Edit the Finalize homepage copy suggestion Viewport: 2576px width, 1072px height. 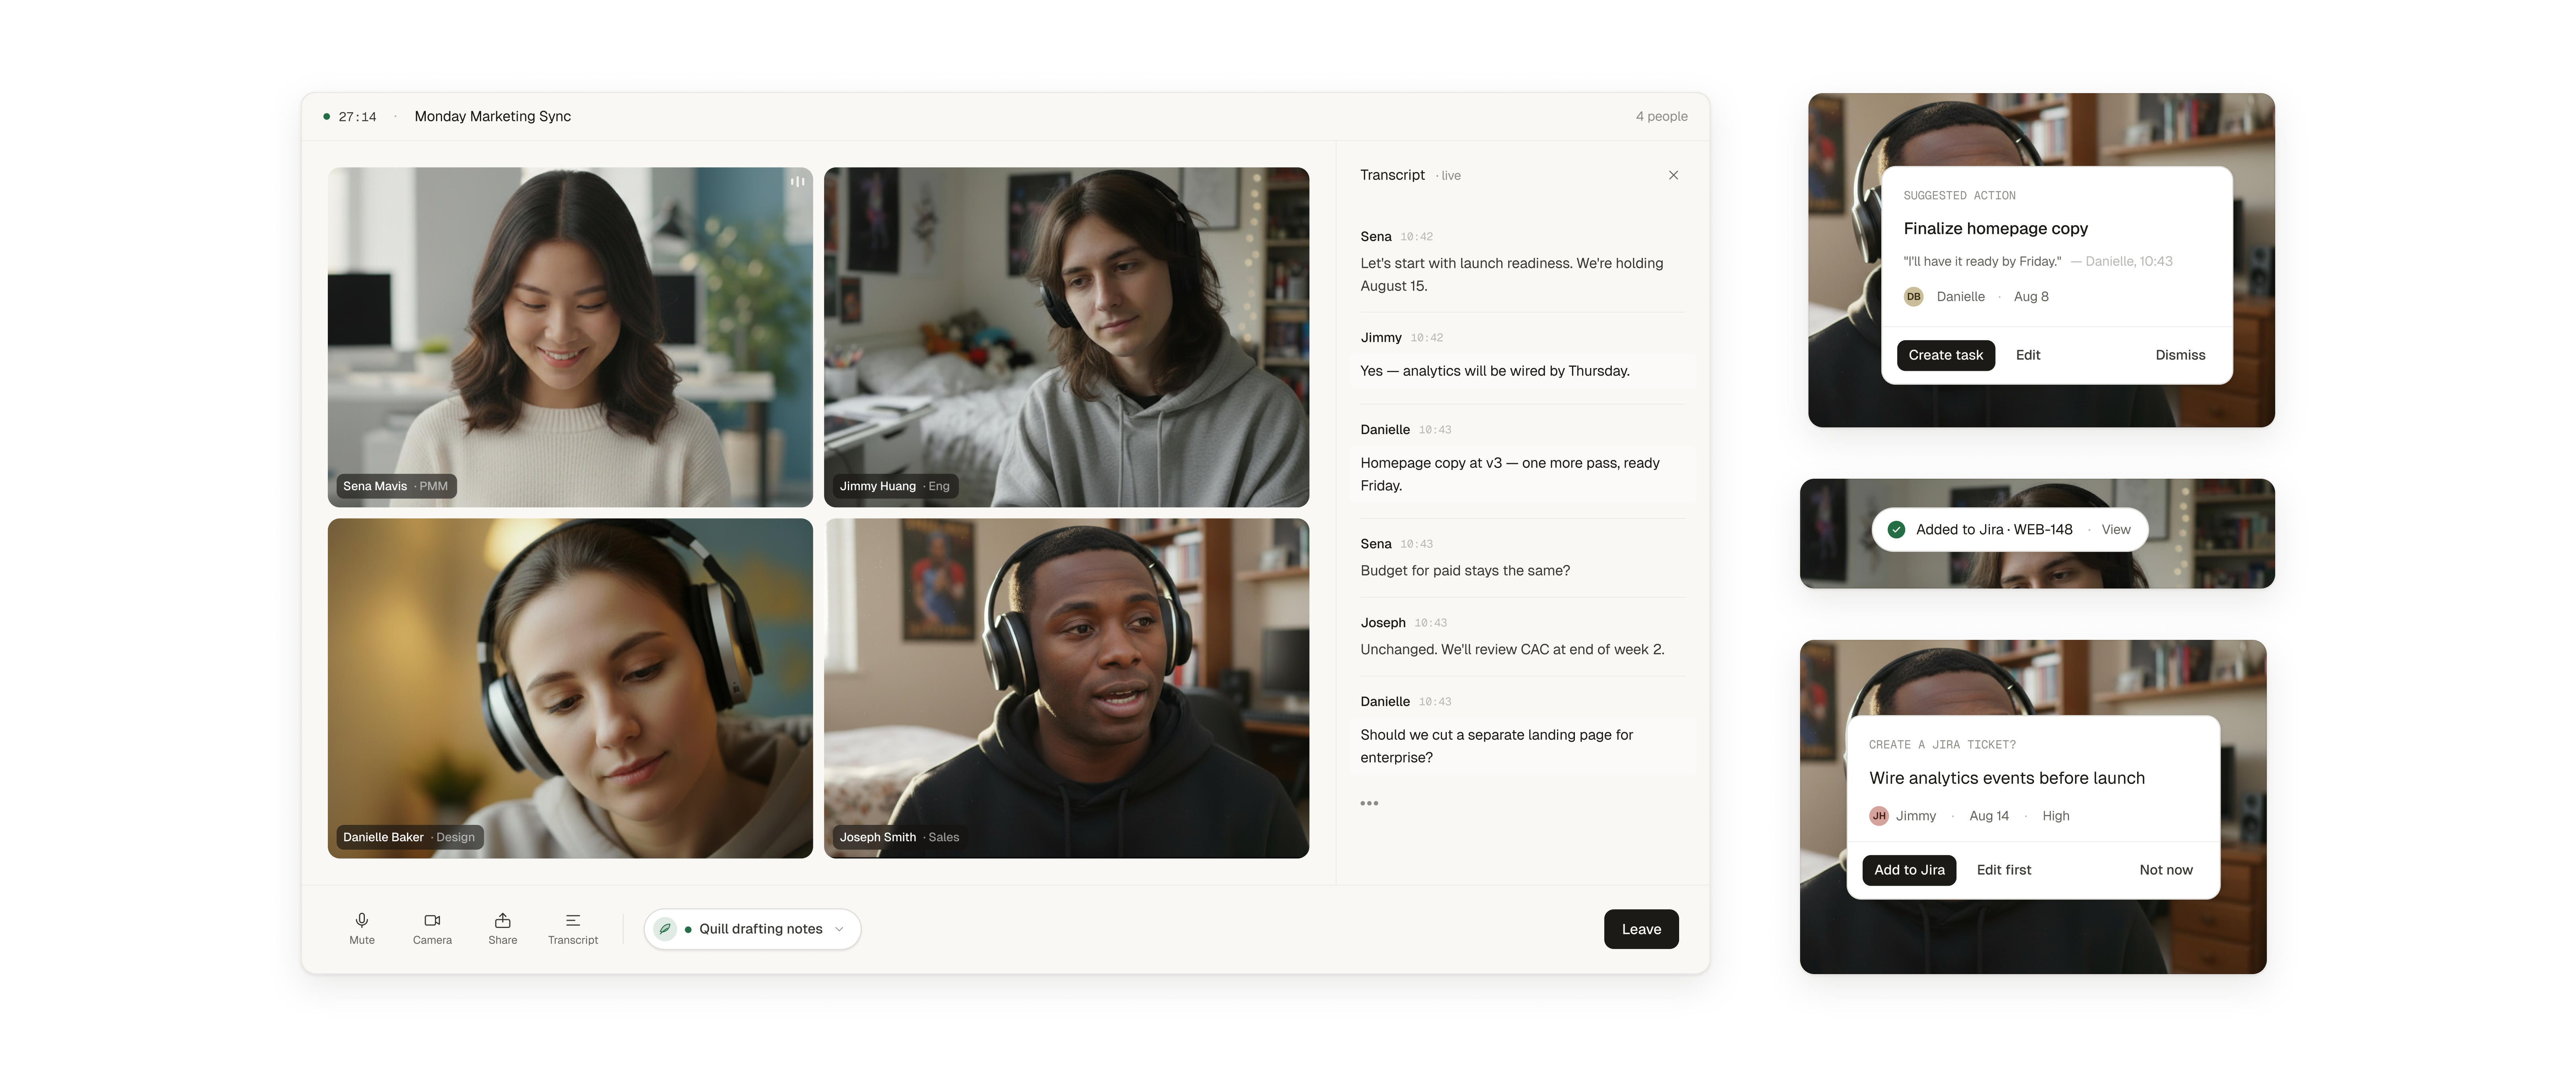pos(2028,355)
